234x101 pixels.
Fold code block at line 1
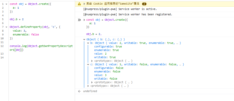[6, 4]
